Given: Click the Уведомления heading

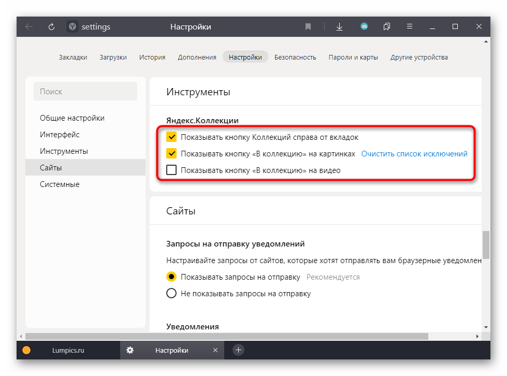Looking at the screenshot, I should pos(192,326).
